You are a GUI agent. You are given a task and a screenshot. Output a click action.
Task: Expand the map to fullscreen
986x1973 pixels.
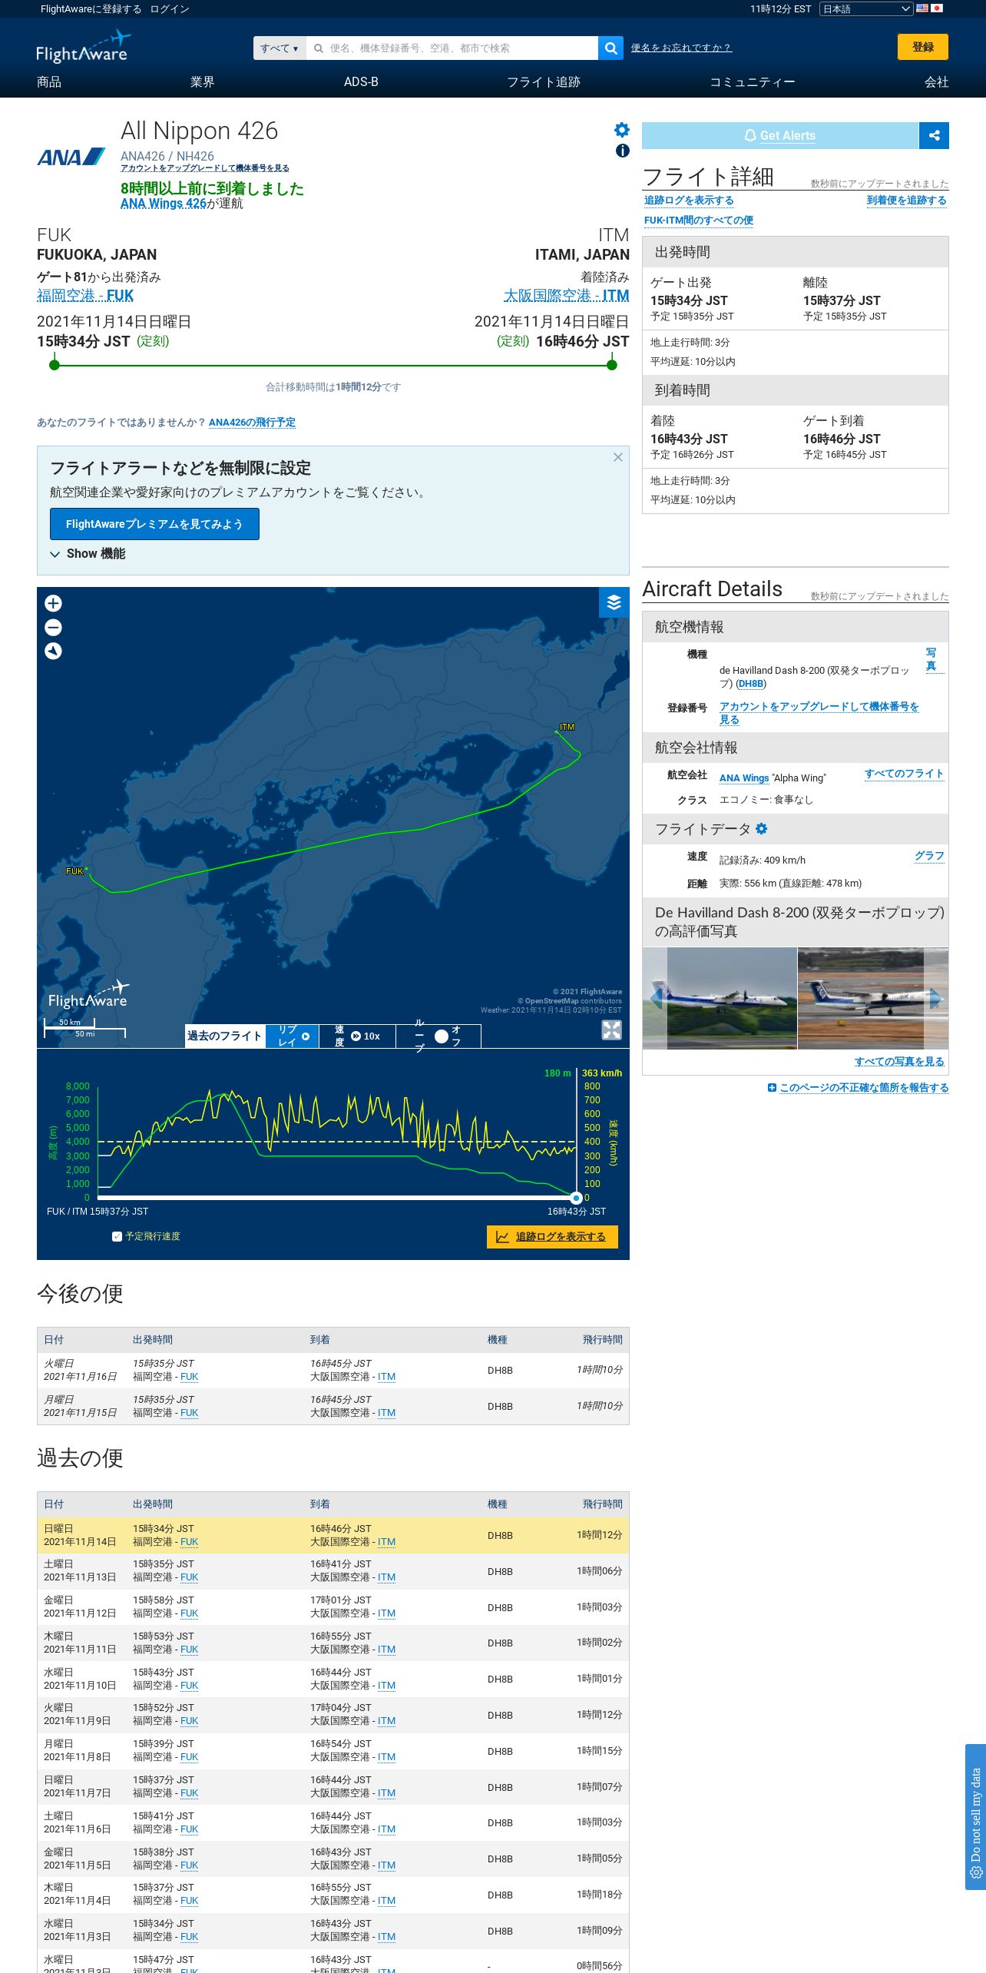611,1030
